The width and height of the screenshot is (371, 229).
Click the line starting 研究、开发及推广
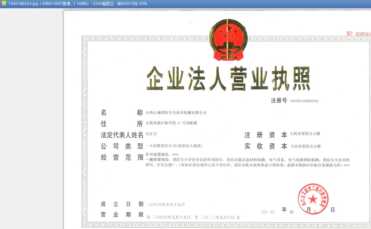coord(248,165)
